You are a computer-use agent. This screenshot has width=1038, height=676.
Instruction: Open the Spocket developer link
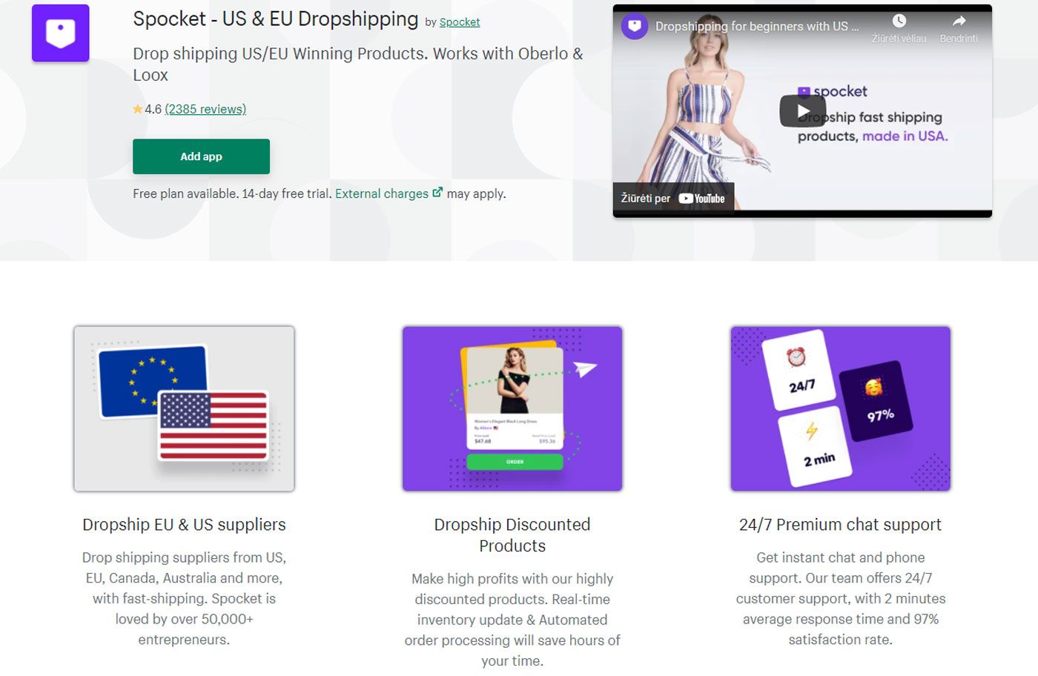click(460, 22)
